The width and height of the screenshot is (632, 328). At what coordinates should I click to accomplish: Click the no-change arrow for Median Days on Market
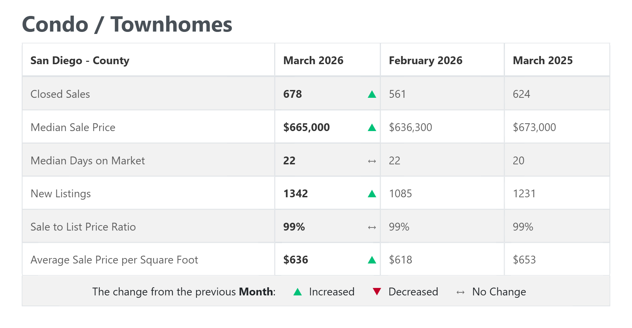pos(372,161)
